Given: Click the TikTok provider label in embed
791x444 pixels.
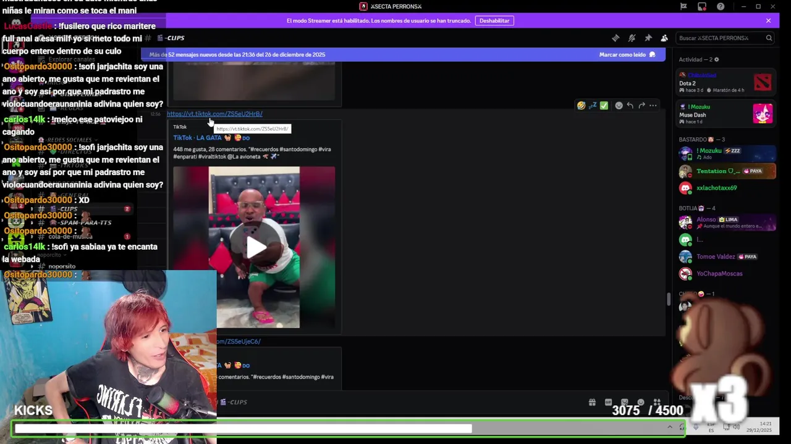Looking at the screenshot, I should pos(180,127).
